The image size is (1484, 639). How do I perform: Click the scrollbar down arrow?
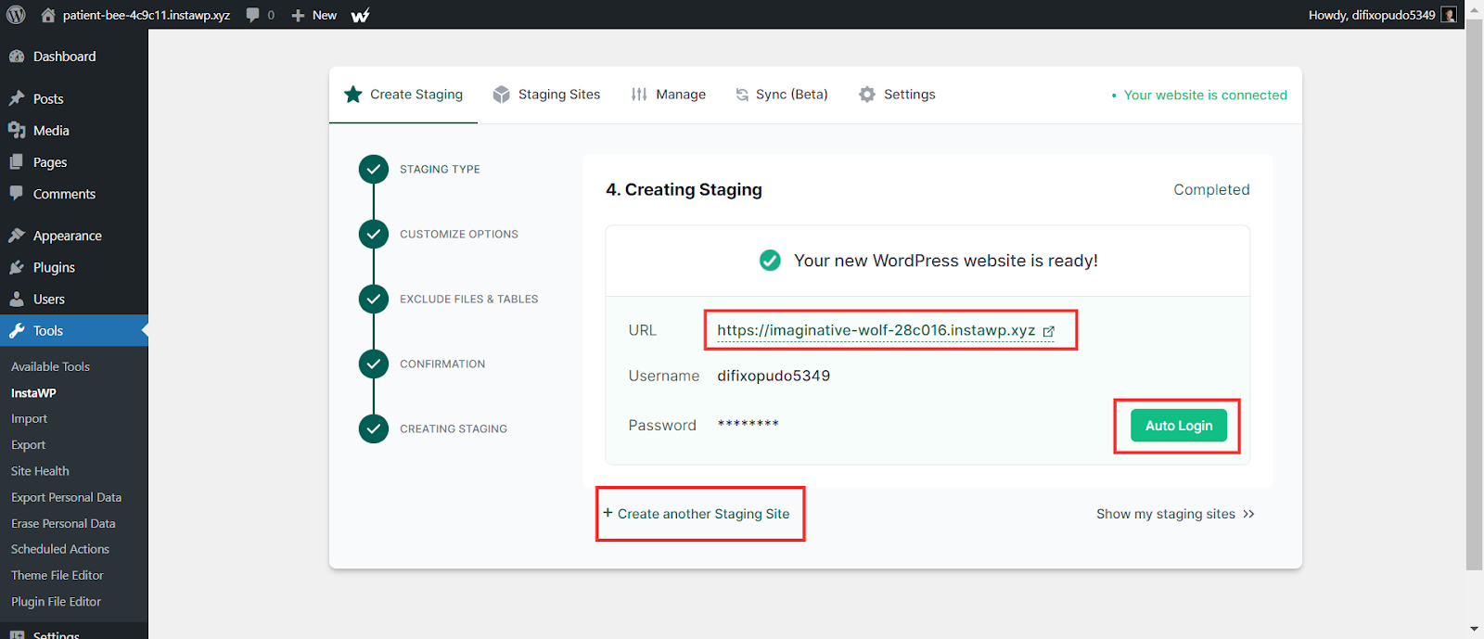[x=1474, y=630]
